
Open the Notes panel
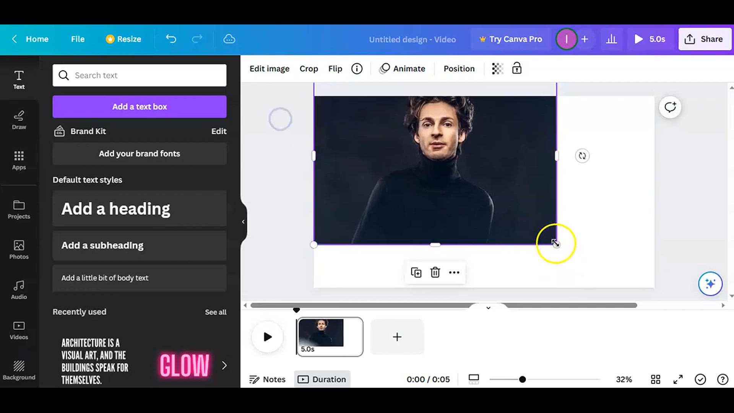(x=267, y=379)
